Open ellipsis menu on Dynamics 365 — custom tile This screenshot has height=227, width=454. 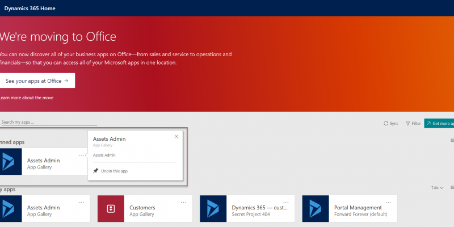click(x=286, y=203)
